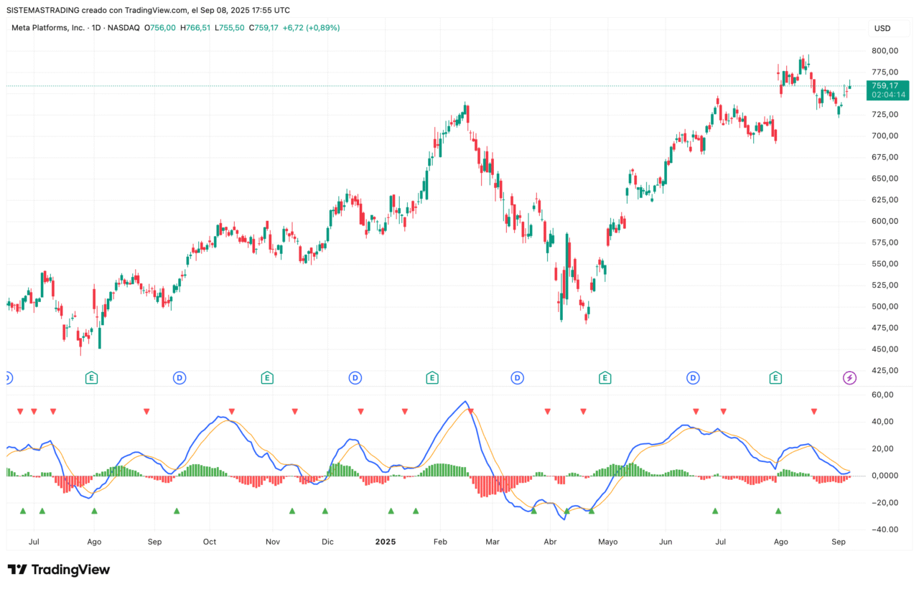Click the green buy triangle below the April MACD trough

[x=567, y=512]
